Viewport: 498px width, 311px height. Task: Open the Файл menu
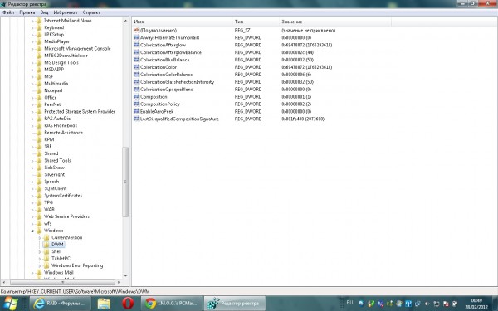point(8,12)
